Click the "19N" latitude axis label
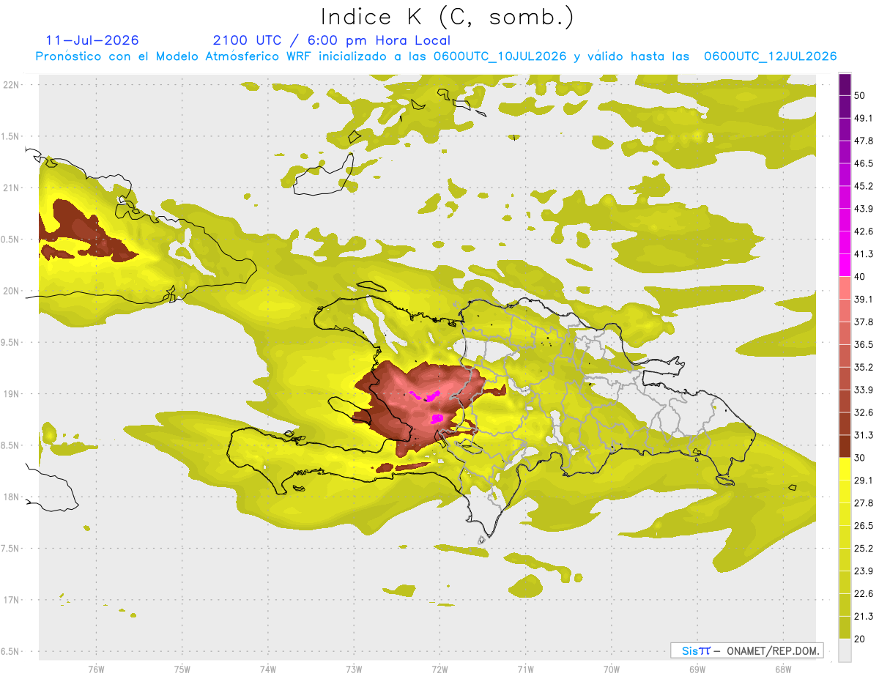This screenshot has width=879, height=679. tap(11, 393)
